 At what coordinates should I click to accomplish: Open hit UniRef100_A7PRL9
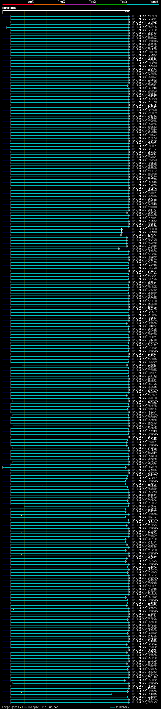(144, 22)
